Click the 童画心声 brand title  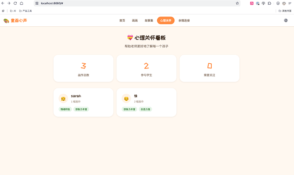tap(19, 20)
